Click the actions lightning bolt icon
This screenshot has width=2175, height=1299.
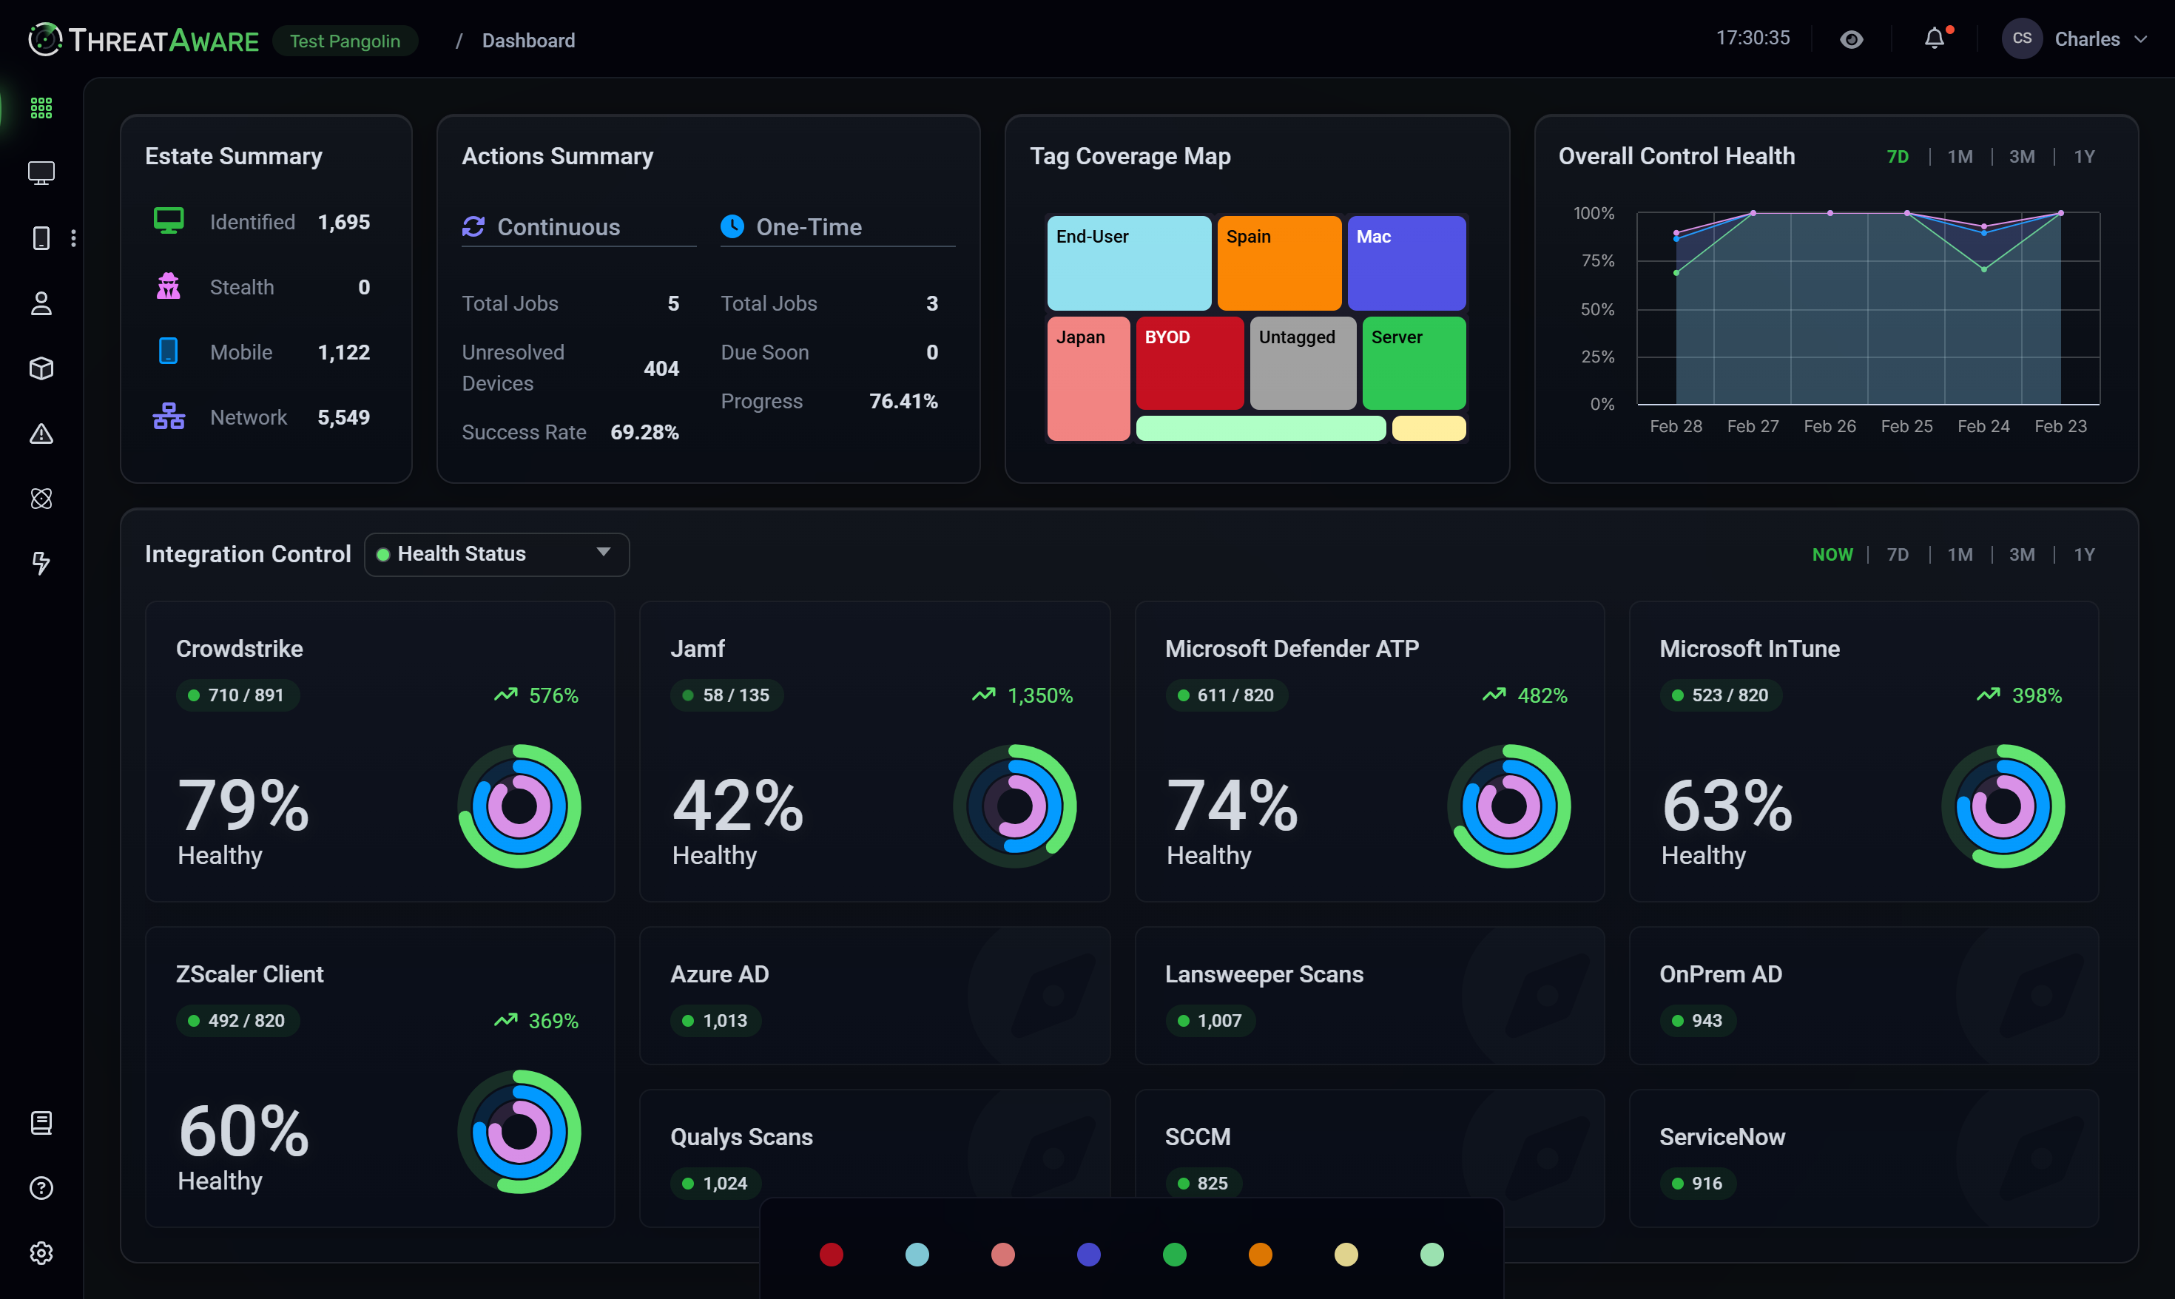[41, 564]
